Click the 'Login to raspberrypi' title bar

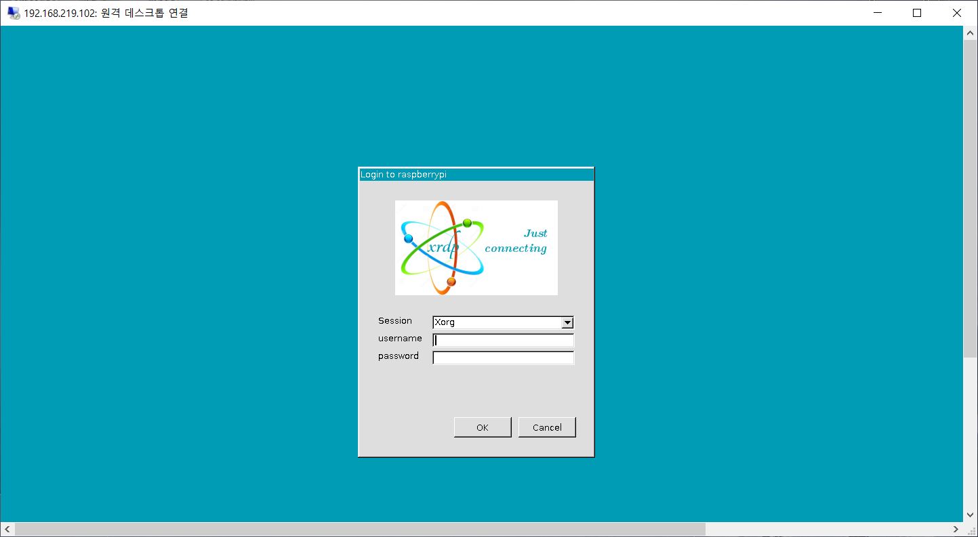tap(476, 175)
